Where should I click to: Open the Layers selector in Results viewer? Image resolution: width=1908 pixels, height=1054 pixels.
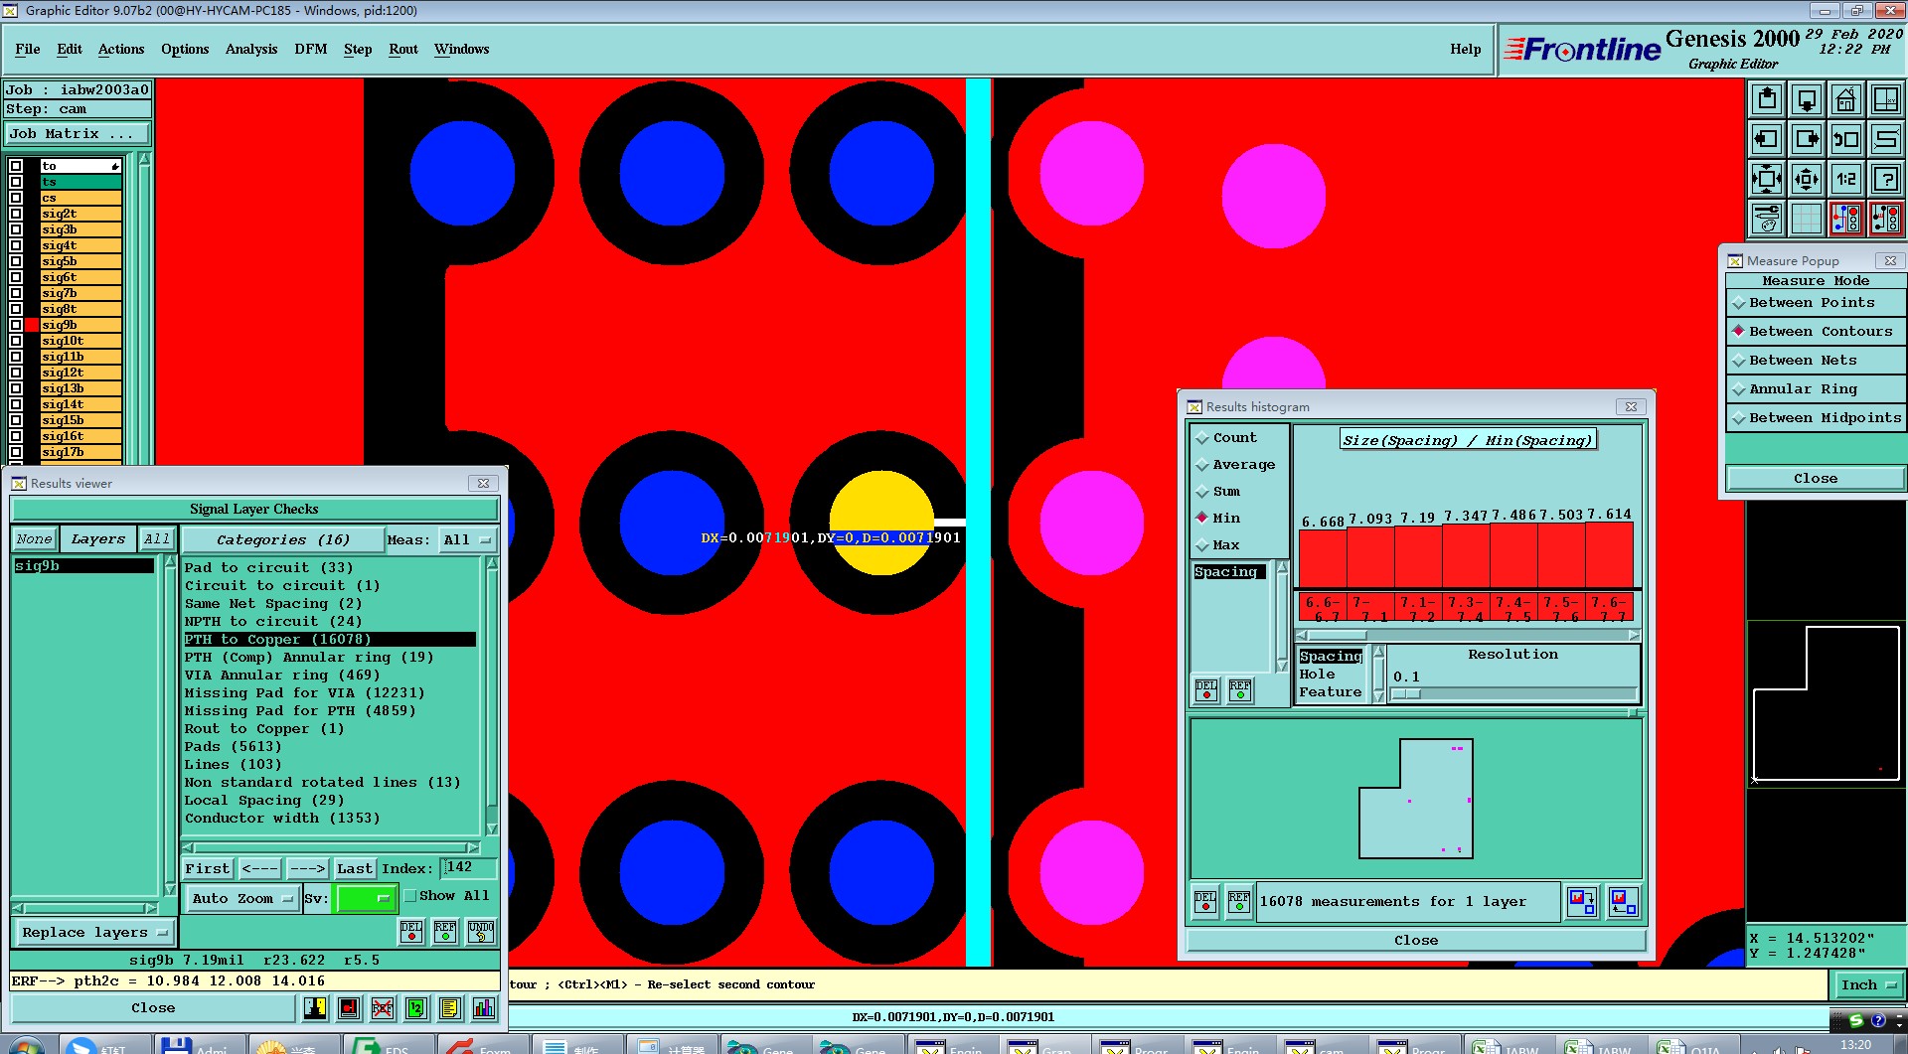[98, 539]
